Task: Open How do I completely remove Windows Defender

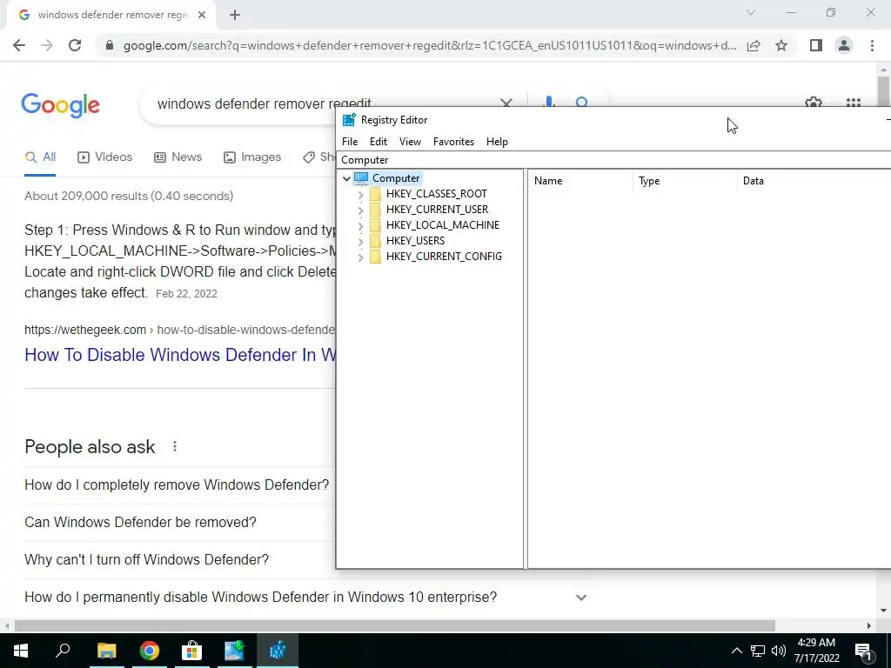Action: [x=177, y=484]
